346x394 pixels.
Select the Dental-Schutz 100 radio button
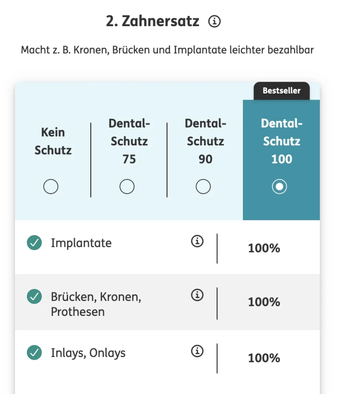[x=279, y=187]
